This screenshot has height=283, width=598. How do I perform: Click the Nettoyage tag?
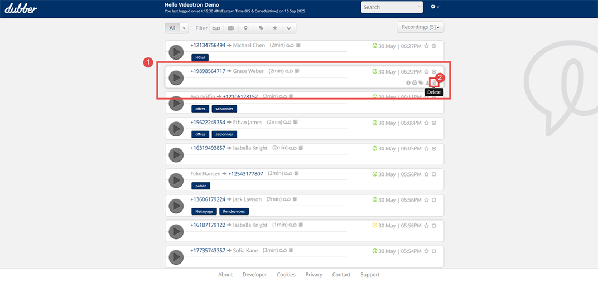coord(204,211)
